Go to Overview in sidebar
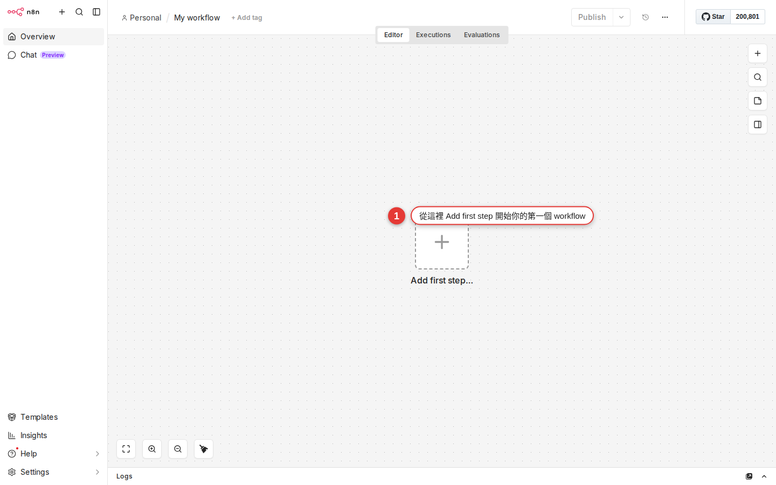Image resolution: width=776 pixels, height=485 pixels. tap(53, 37)
